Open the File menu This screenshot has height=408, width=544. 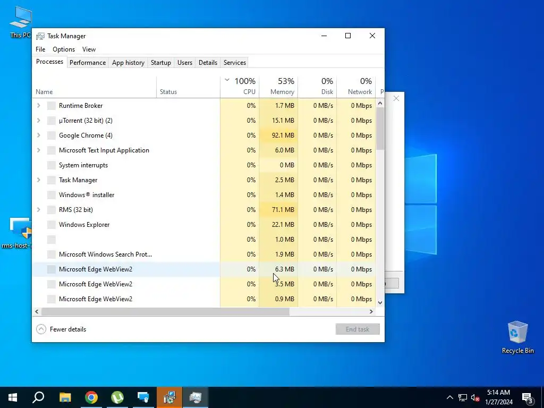point(40,49)
